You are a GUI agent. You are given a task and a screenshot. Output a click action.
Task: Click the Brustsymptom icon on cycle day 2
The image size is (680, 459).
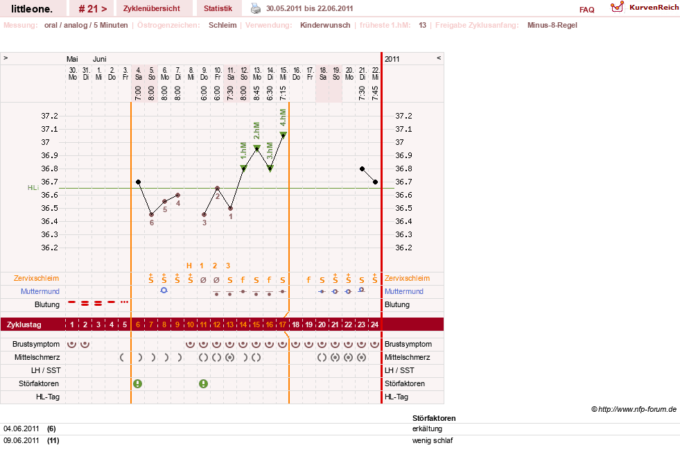click(x=85, y=344)
